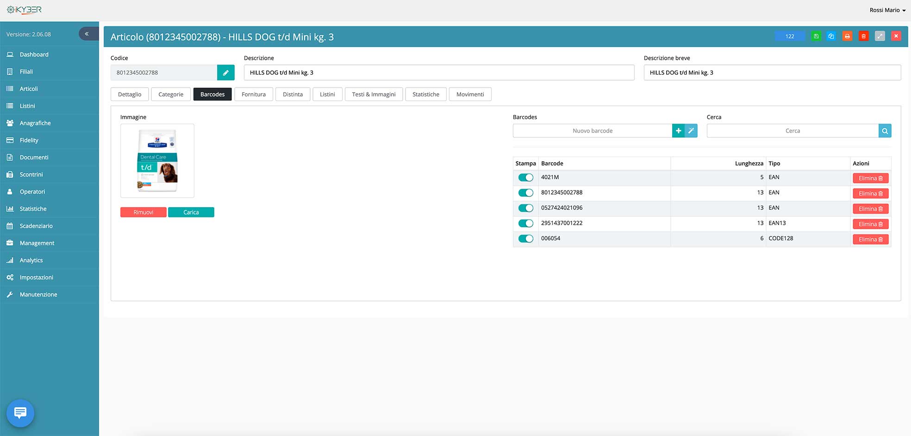
Task: Toggle Stampa switch for barcode 0527424021096
Action: [526, 208]
